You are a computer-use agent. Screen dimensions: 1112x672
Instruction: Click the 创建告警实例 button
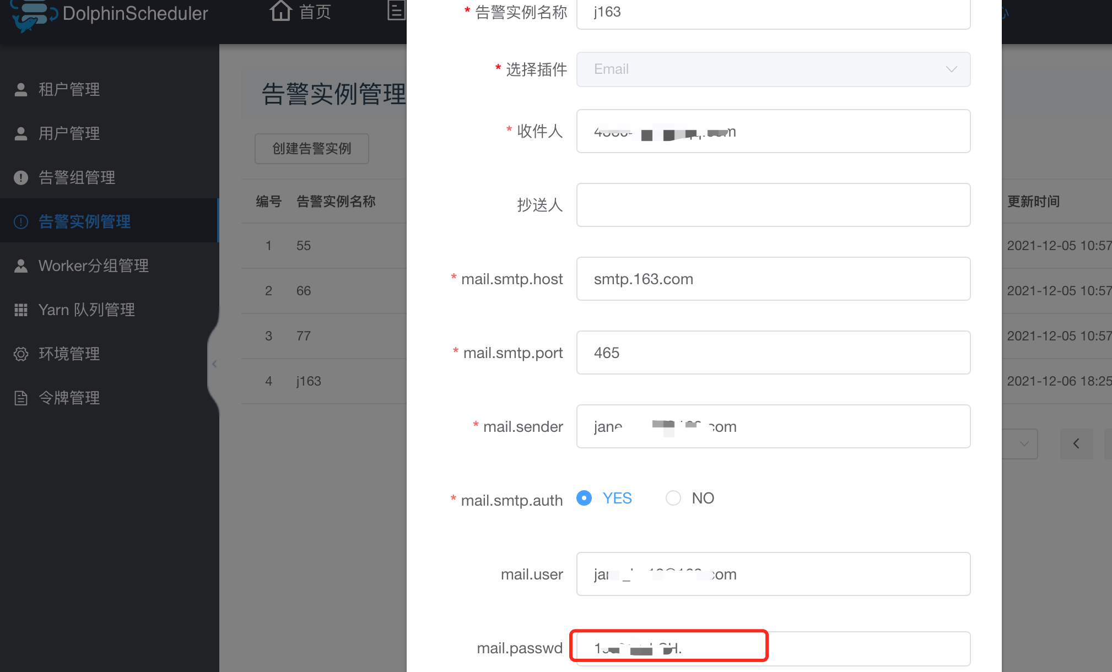pos(311,148)
